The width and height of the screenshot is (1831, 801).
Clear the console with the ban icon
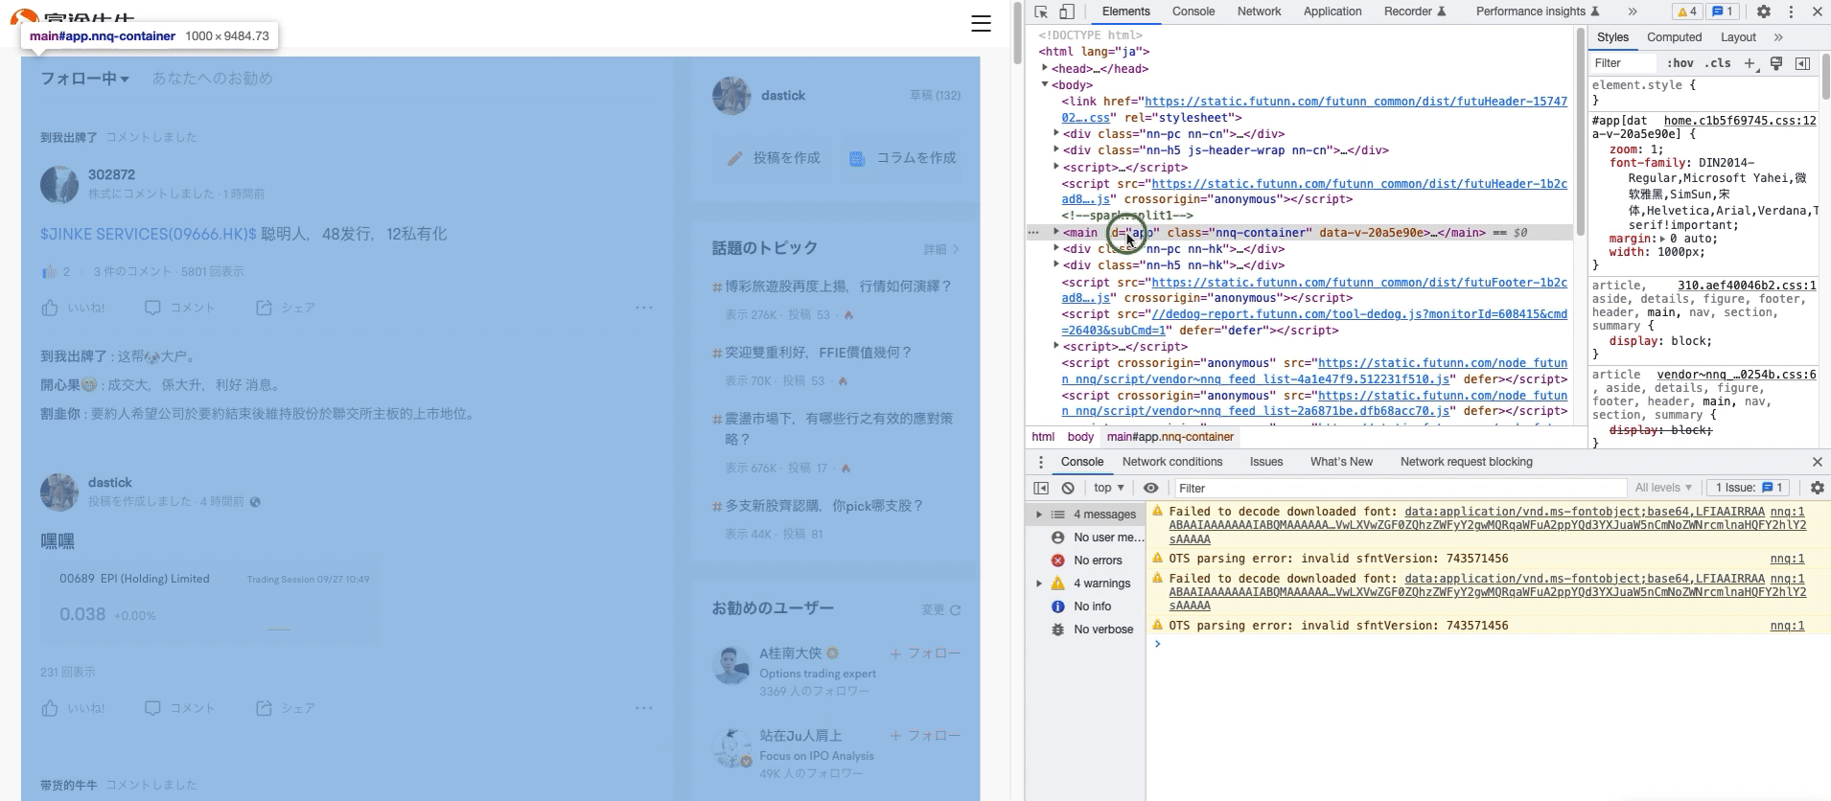pos(1068,488)
